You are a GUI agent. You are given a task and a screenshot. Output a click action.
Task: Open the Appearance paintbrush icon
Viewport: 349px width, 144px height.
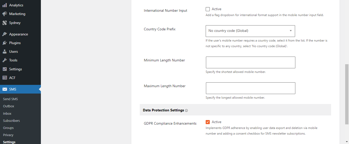click(x=5, y=34)
